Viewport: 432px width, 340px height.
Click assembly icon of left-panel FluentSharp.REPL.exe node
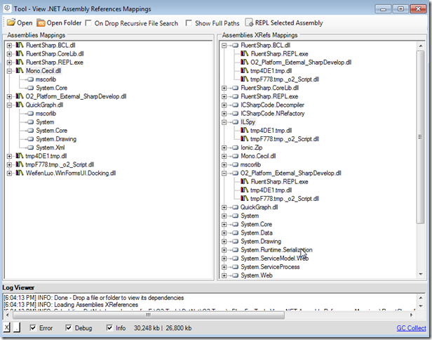click(20, 62)
